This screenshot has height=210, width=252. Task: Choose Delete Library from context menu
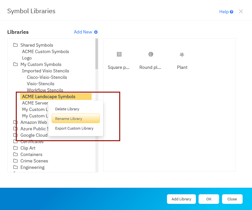pyautogui.click(x=67, y=109)
